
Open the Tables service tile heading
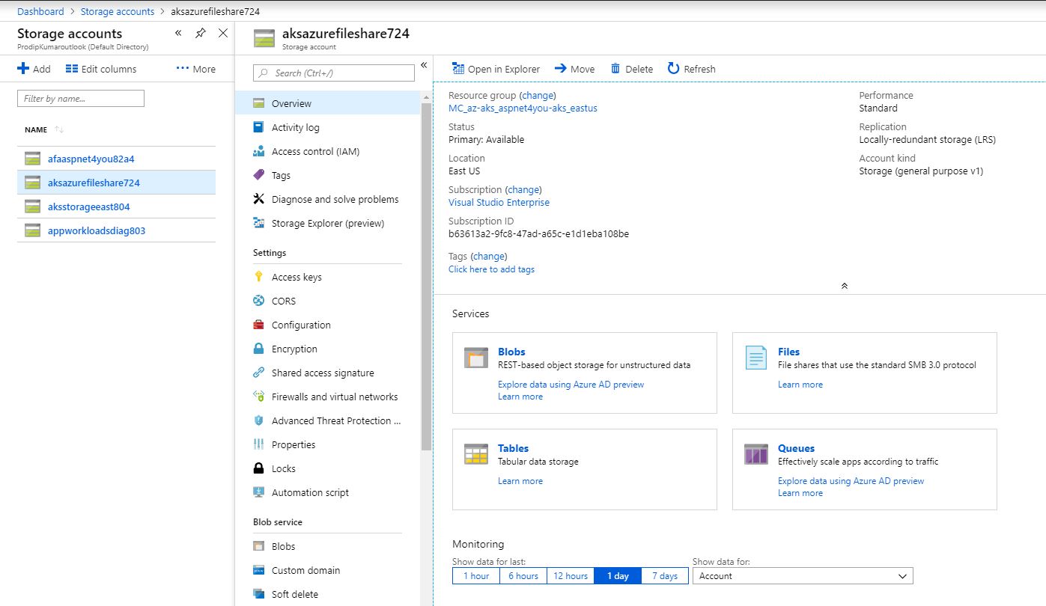[513, 448]
